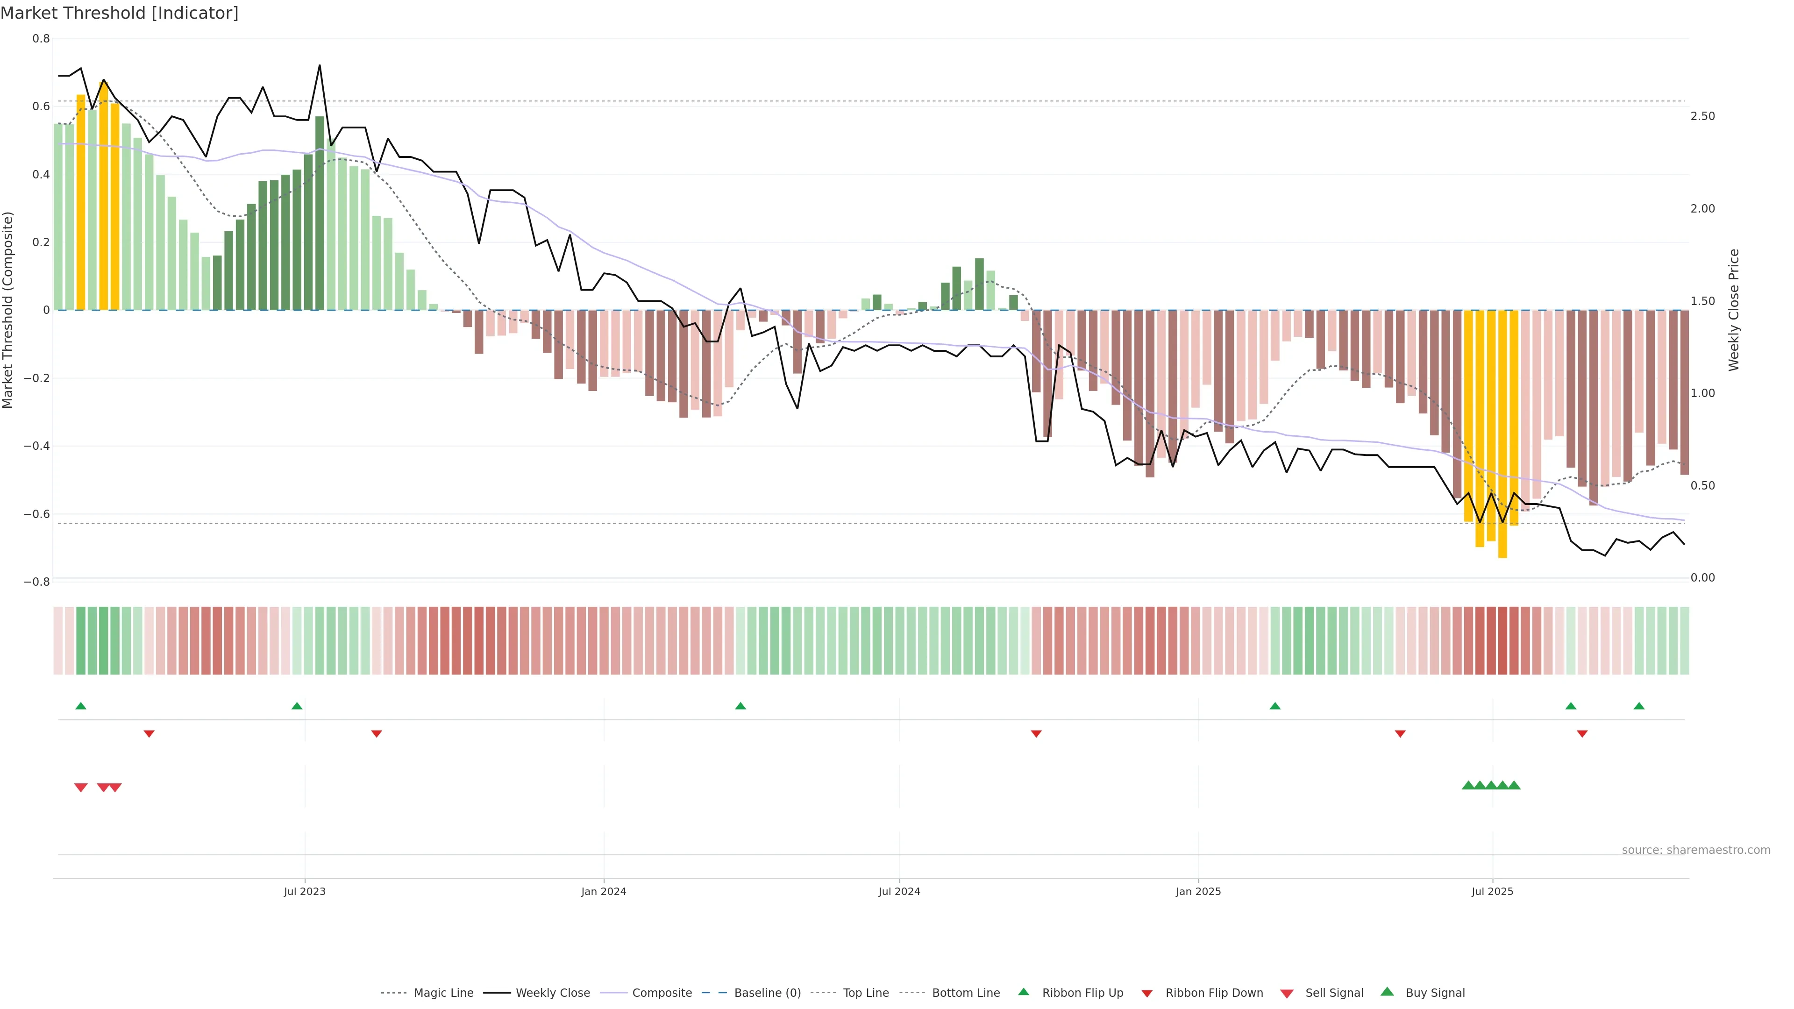Click the Jan 2025 x-axis label

(x=1198, y=891)
